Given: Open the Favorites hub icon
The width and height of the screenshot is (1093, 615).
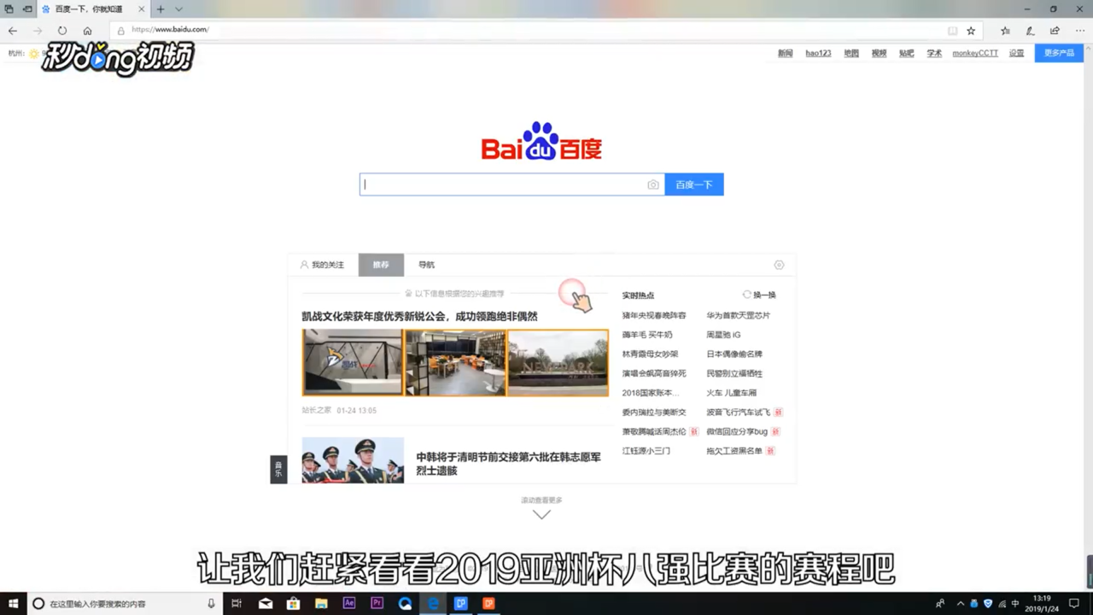Looking at the screenshot, I should pos(1005,31).
